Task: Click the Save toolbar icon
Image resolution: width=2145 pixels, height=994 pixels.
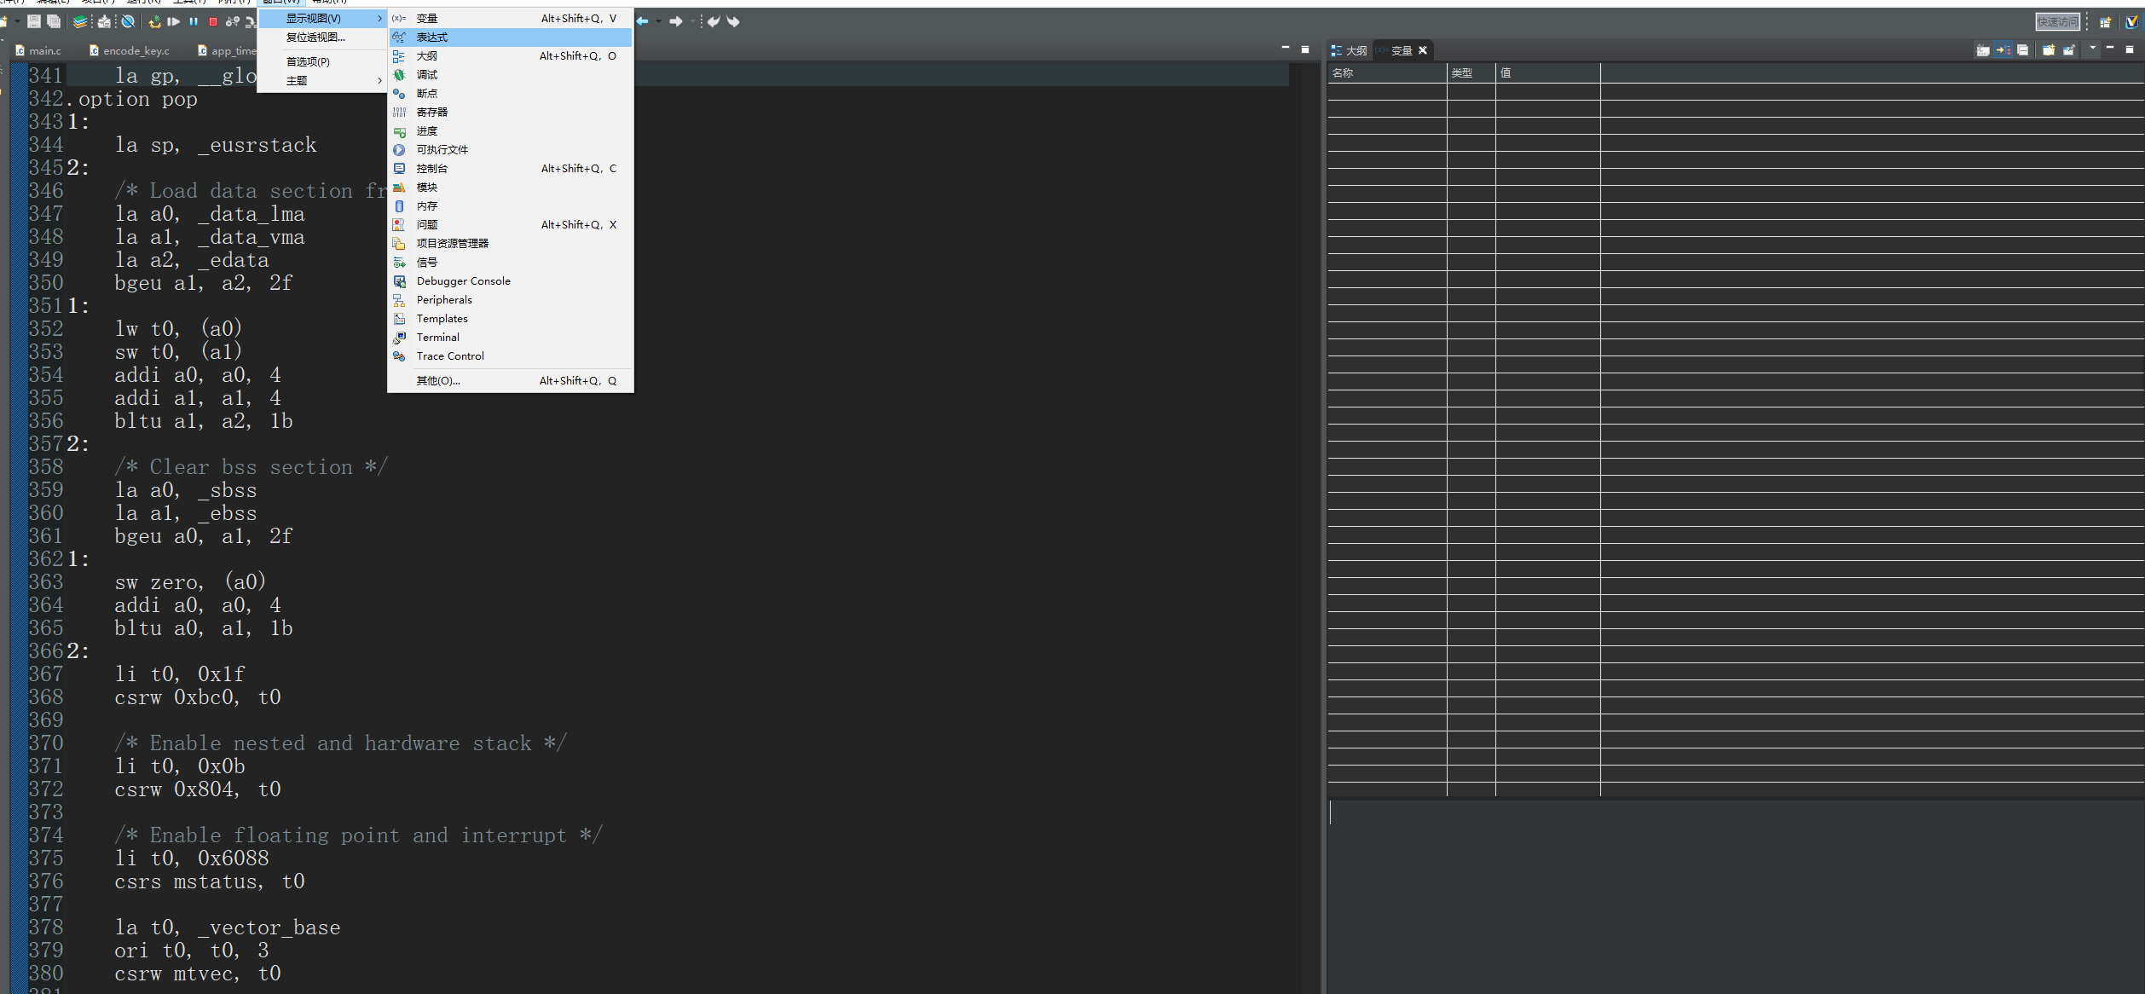Action: (x=34, y=21)
